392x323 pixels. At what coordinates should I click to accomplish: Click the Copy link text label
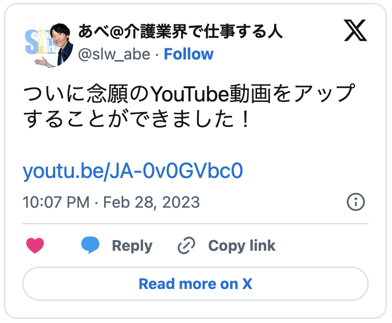tap(242, 245)
